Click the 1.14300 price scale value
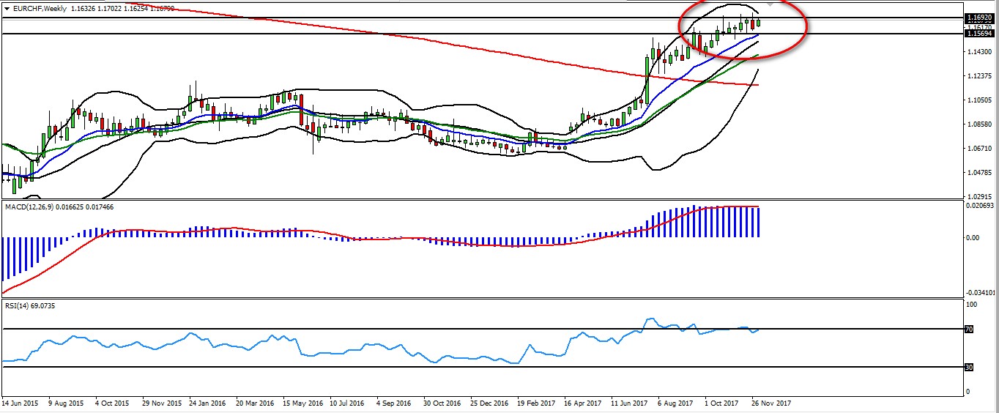Screen dimensions: 999x413 point(978,52)
